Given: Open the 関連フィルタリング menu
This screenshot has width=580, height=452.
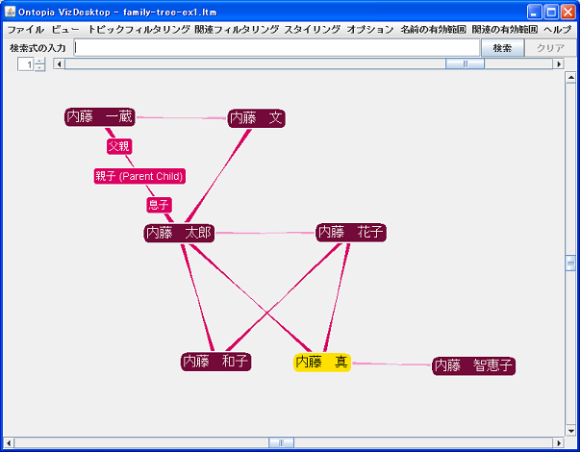Looking at the screenshot, I should [x=237, y=30].
